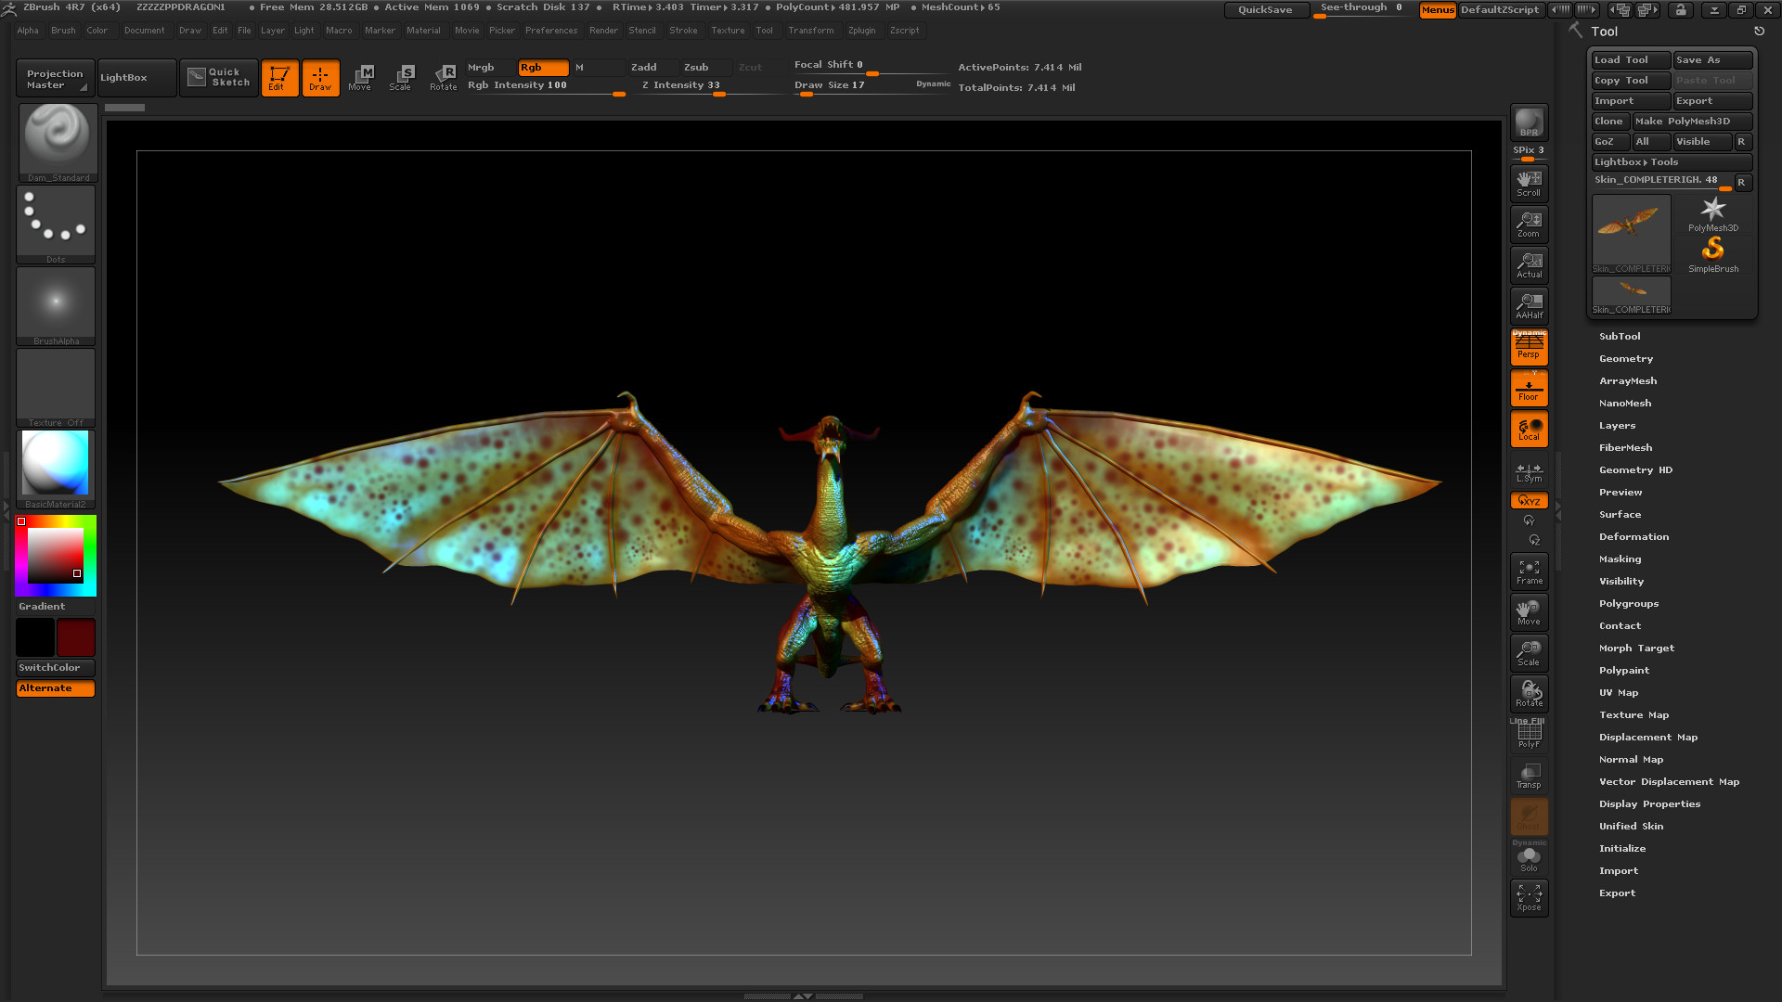Expand the Polypaint section
This screenshot has height=1002, width=1782.
click(x=1623, y=671)
